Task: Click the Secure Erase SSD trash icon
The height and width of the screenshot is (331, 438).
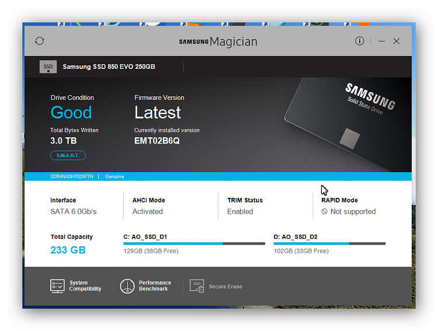Action: 197,286
